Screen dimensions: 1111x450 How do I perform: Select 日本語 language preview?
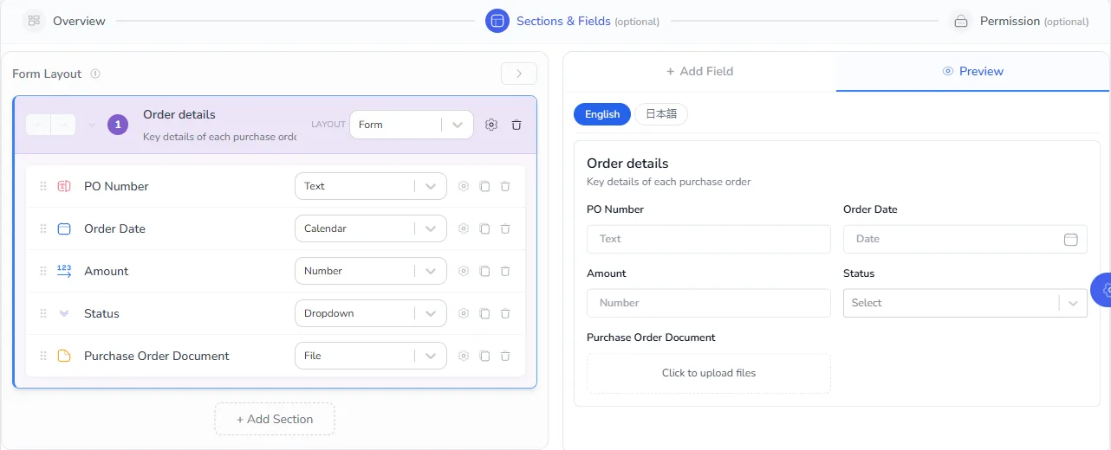pyautogui.click(x=661, y=114)
